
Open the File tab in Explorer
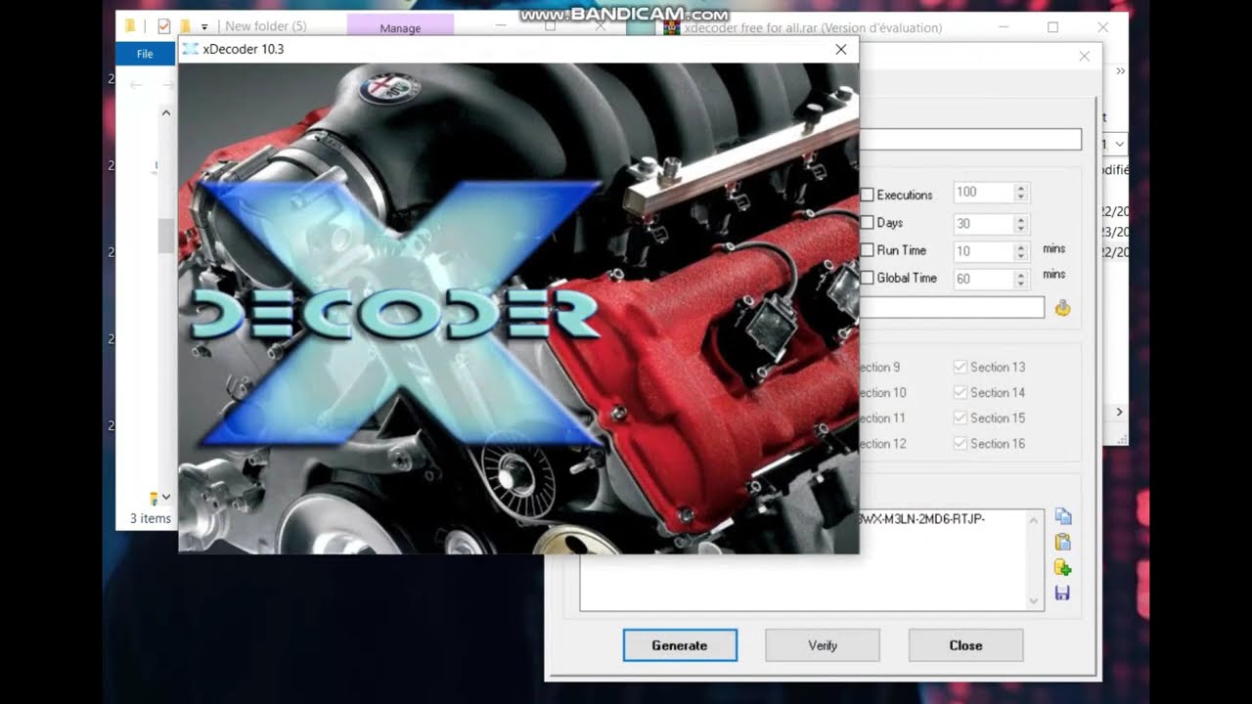(x=145, y=54)
